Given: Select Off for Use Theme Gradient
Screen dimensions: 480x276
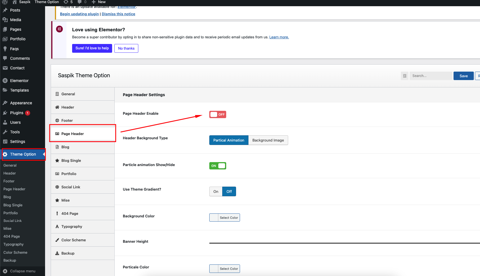Looking at the screenshot, I should point(229,191).
